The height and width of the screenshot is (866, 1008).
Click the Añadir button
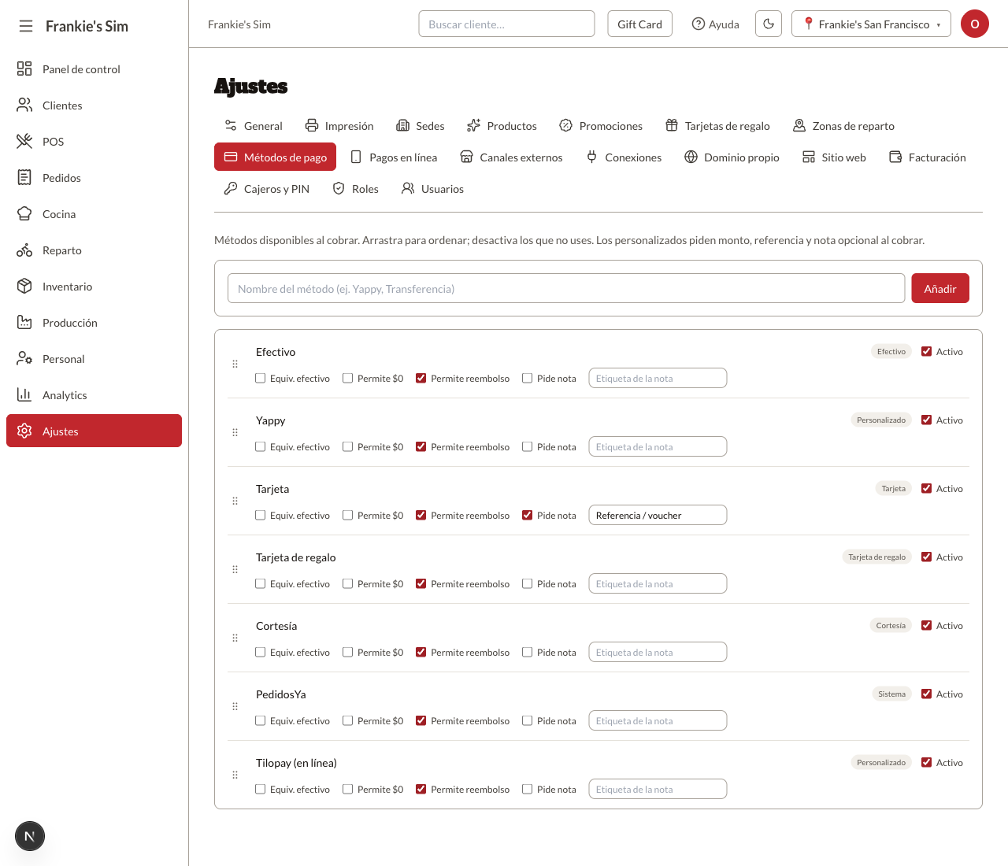(940, 288)
